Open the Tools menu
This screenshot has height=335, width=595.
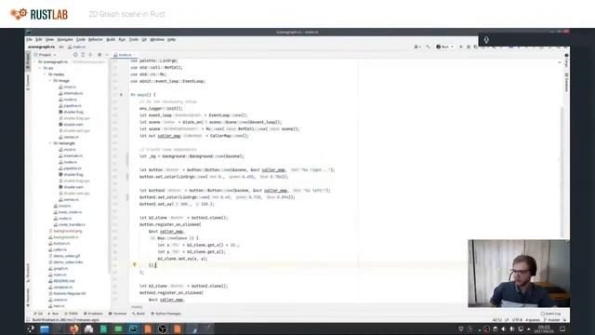(x=134, y=39)
